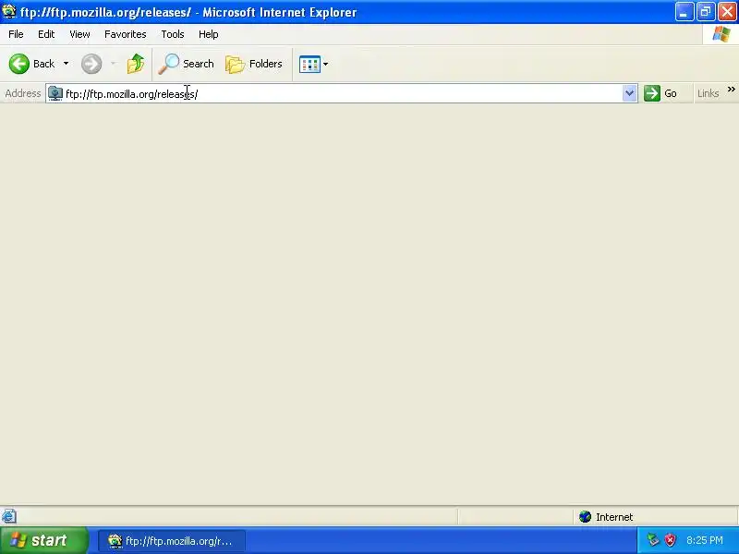Open the View menu
Image resolution: width=739 pixels, height=554 pixels.
(79, 34)
